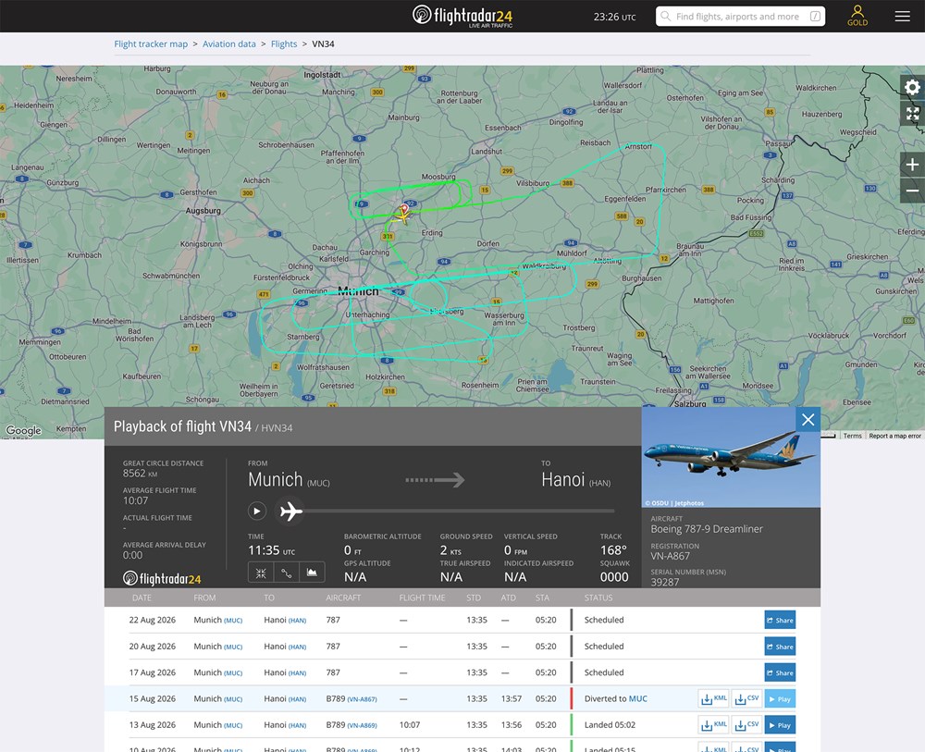Download KML for 15 Aug flight

713,699
